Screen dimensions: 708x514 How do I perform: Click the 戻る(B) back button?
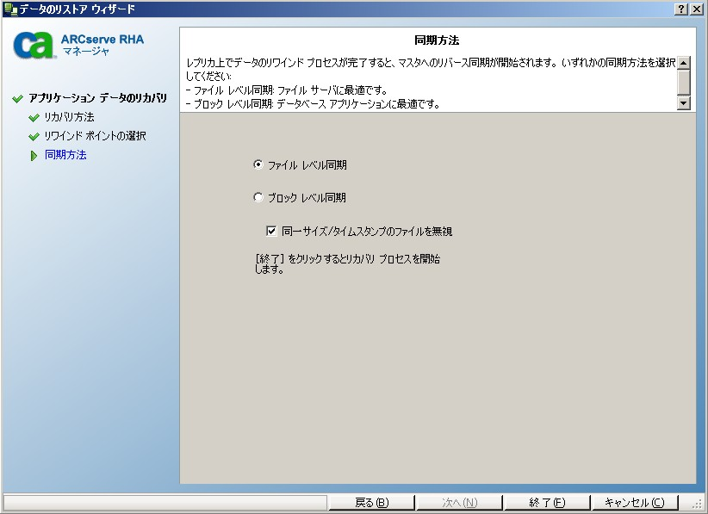371,502
